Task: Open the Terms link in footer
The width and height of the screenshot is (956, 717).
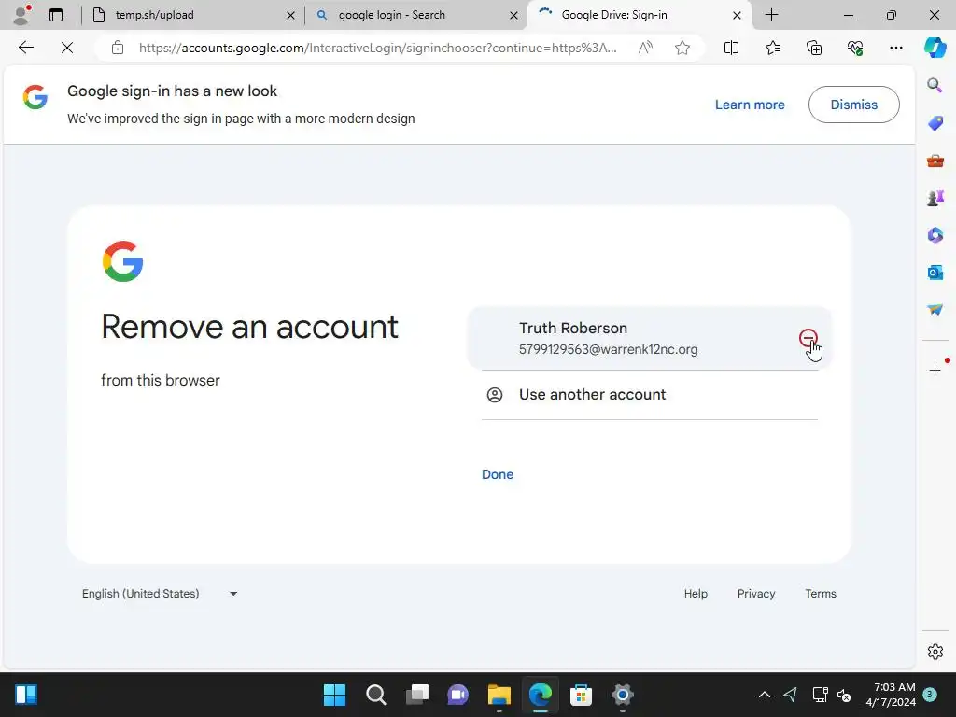Action: pyautogui.click(x=820, y=593)
